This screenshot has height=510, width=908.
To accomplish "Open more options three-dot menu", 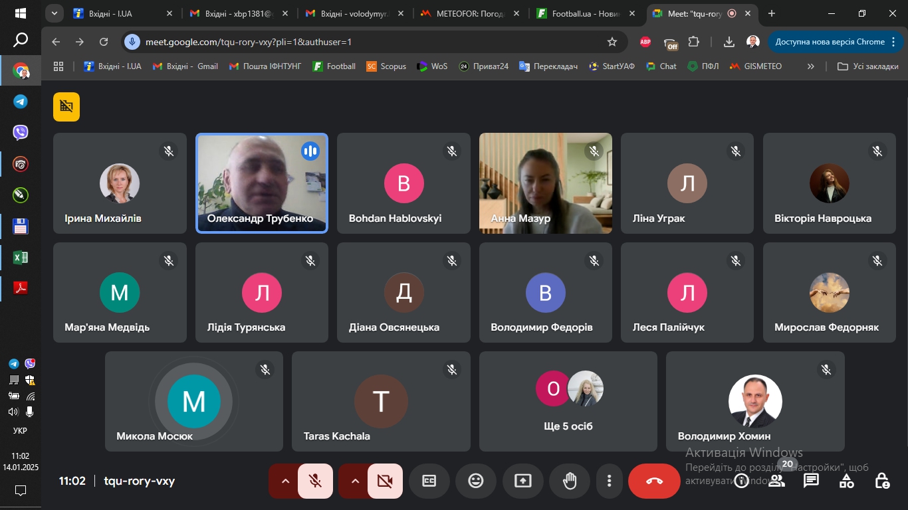I will 609,481.
